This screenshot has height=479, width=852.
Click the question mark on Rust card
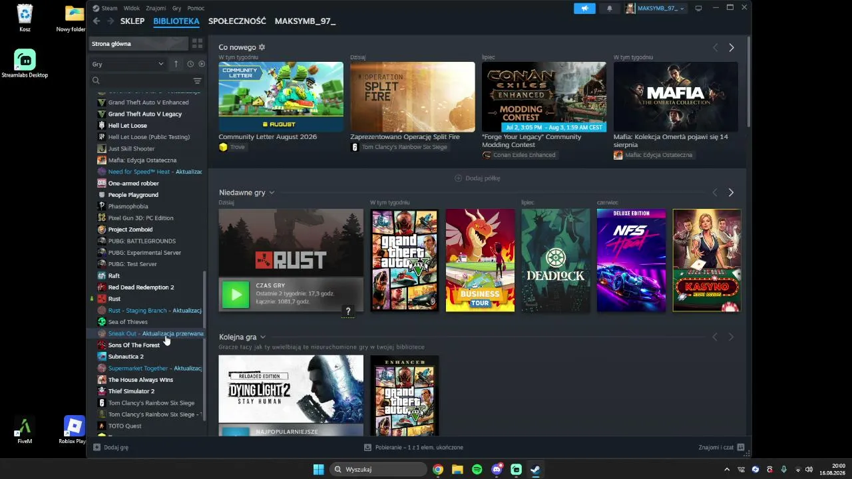[347, 311]
